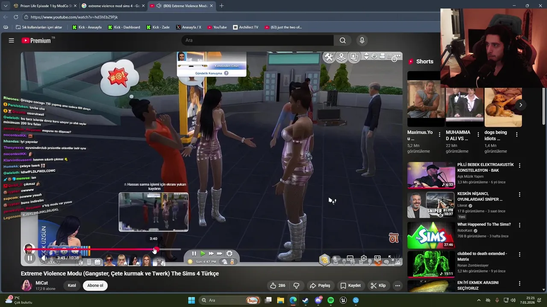Open Kick - Zade bookmark

[x=158, y=27]
